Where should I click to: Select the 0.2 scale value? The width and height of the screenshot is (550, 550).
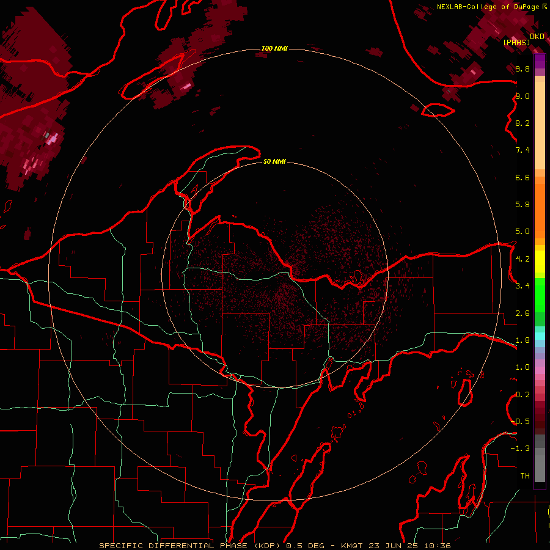522,395
